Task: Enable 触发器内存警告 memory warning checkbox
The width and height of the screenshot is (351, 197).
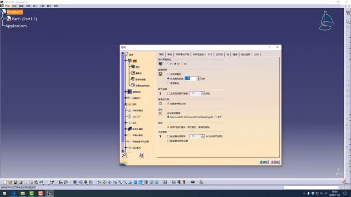Action: pos(168,136)
